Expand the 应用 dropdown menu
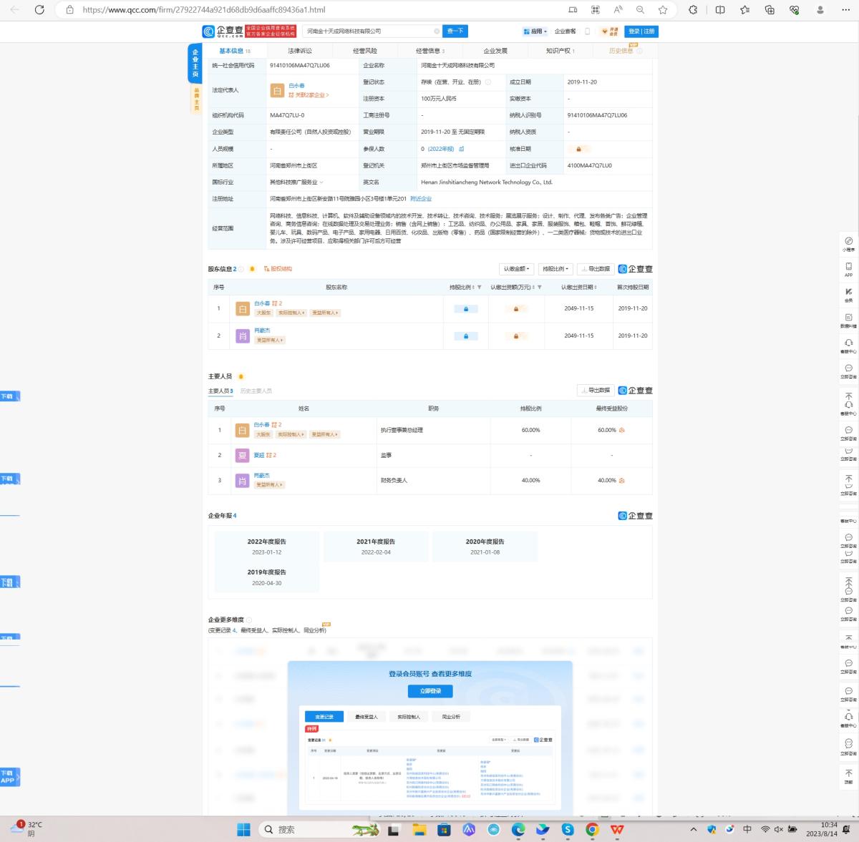The width and height of the screenshot is (859, 842). coord(535,31)
